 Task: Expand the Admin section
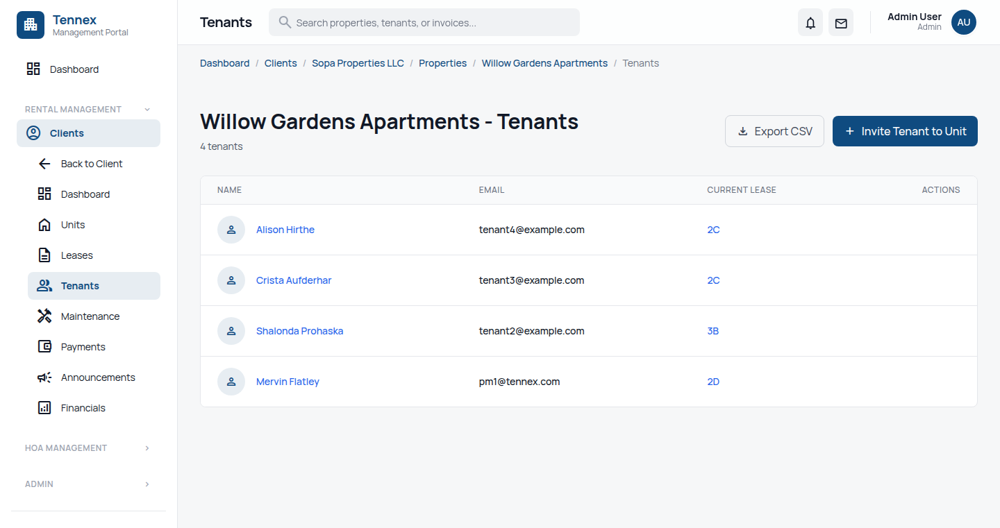click(147, 484)
